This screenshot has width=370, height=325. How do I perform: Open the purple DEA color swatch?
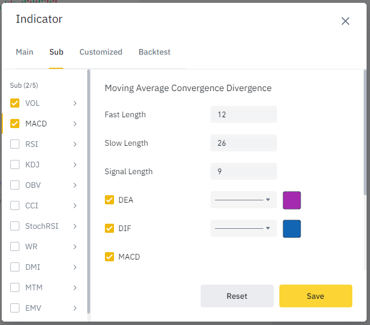[292, 200]
